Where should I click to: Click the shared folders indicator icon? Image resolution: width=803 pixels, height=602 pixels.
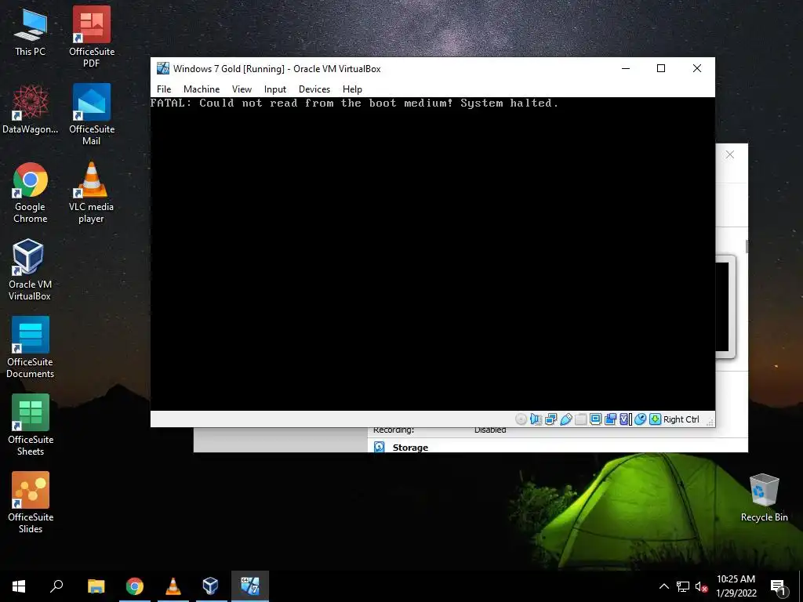(x=580, y=420)
